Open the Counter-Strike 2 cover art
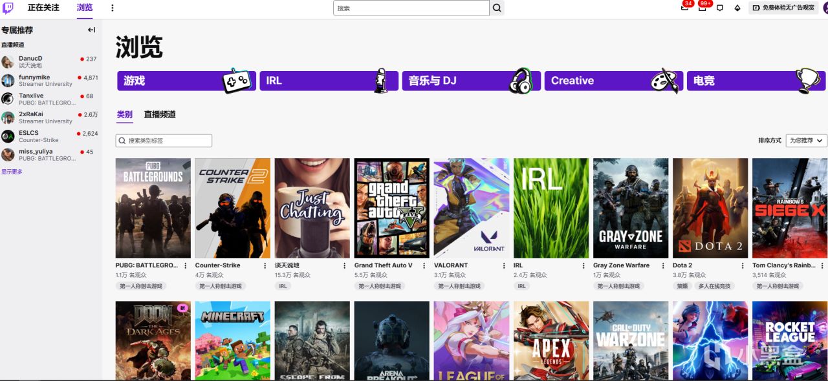 233,208
